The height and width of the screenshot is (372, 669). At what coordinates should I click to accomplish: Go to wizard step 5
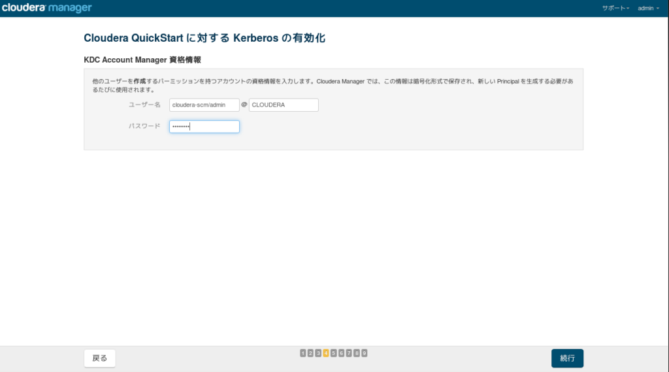[x=334, y=353]
